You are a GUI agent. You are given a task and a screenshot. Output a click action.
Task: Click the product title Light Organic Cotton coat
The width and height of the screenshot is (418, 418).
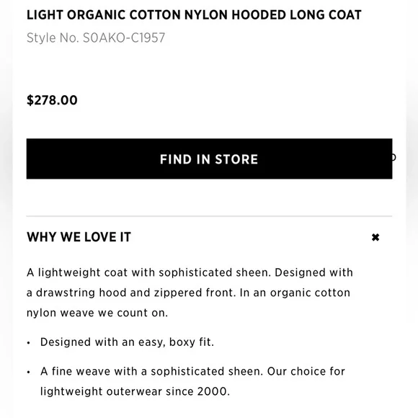(194, 15)
